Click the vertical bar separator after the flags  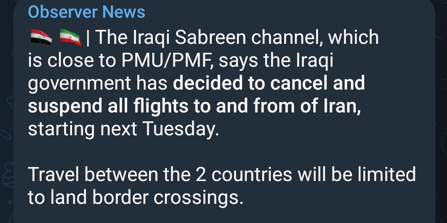(88, 37)
